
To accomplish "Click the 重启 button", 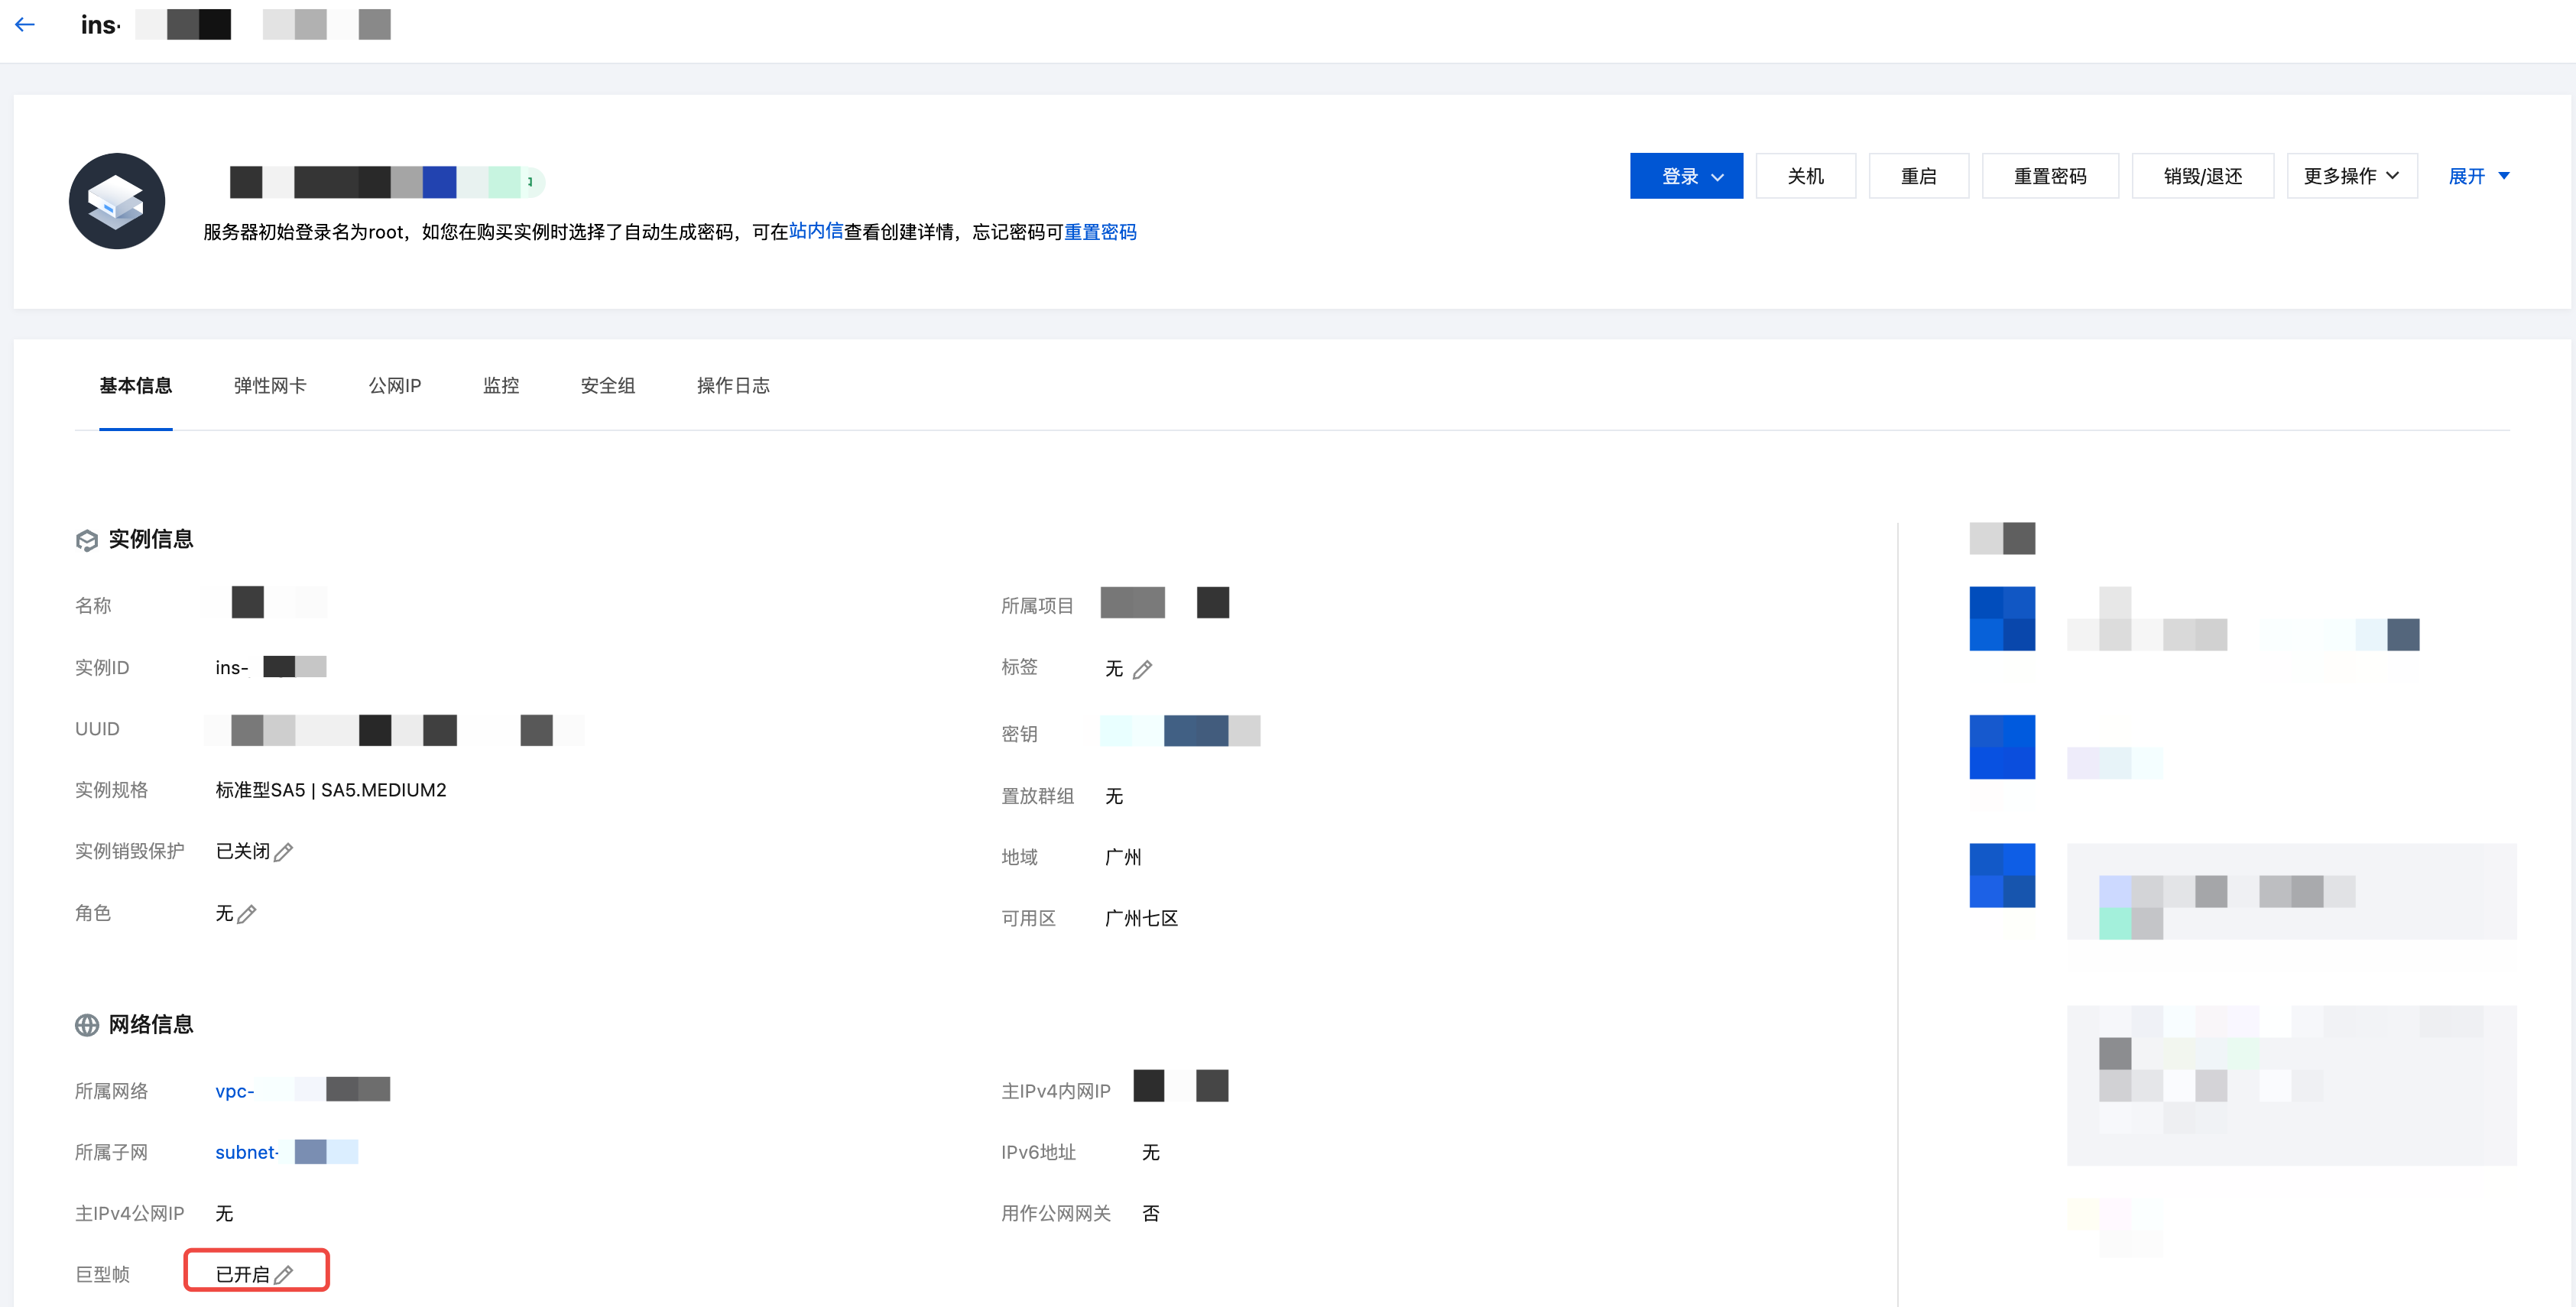I will [1917, 176].
